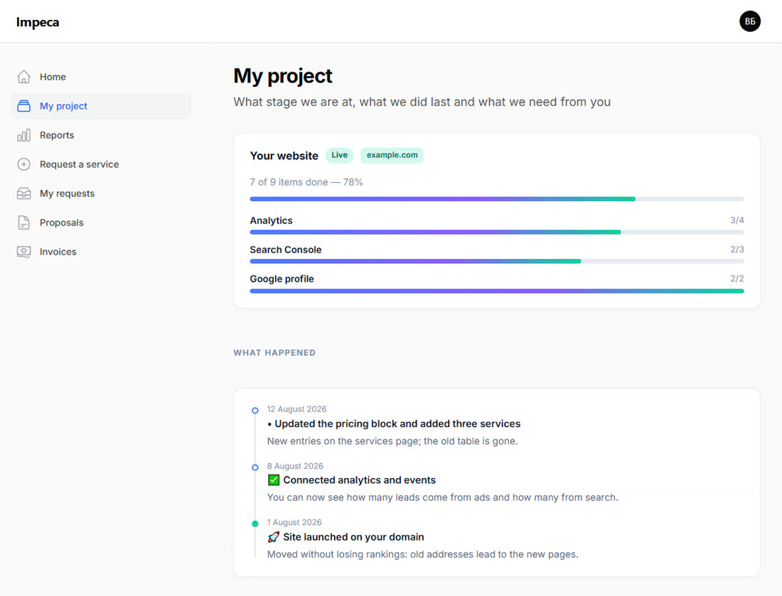This screenshot has height=596, width=782.
Task: Click the Proposals document icon
Action: [x=23, y=223]
